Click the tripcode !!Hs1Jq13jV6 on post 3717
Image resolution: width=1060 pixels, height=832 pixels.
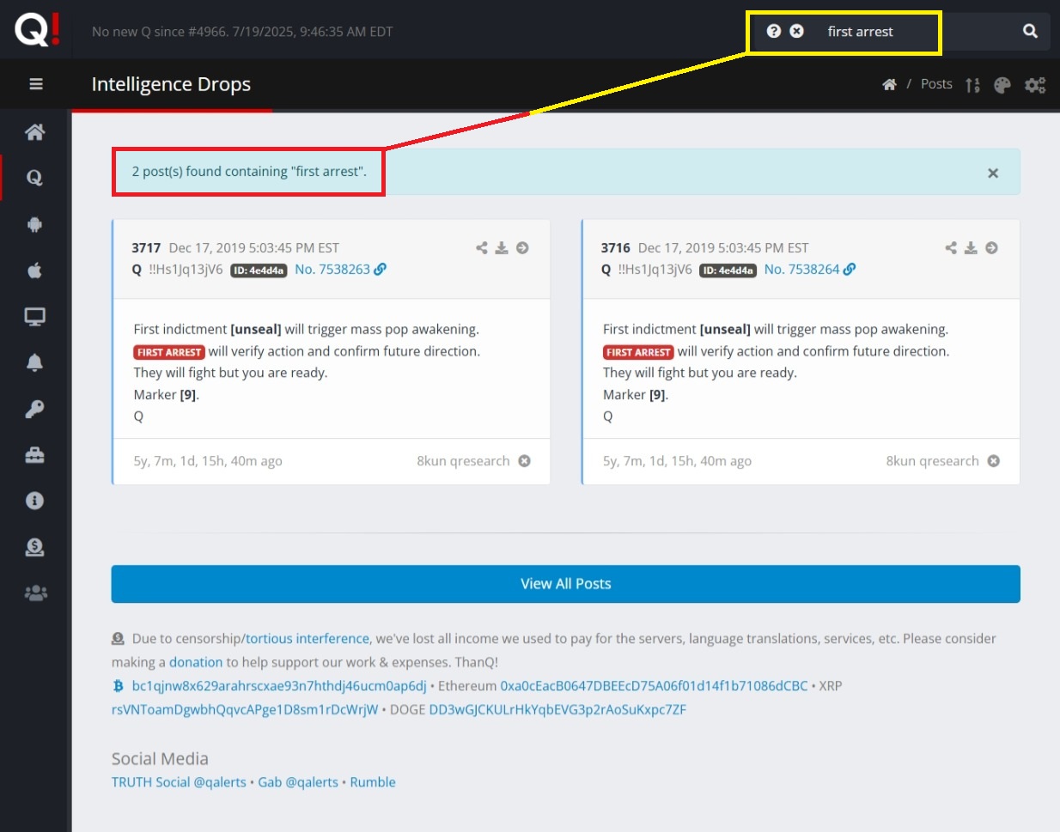click(x=186, y=270)
